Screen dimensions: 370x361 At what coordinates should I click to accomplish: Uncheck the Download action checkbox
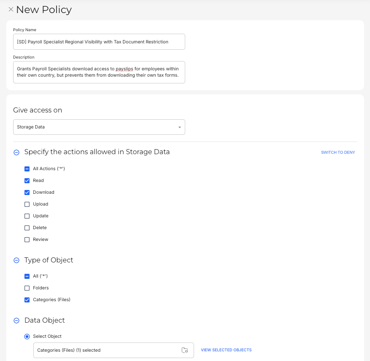27,192
